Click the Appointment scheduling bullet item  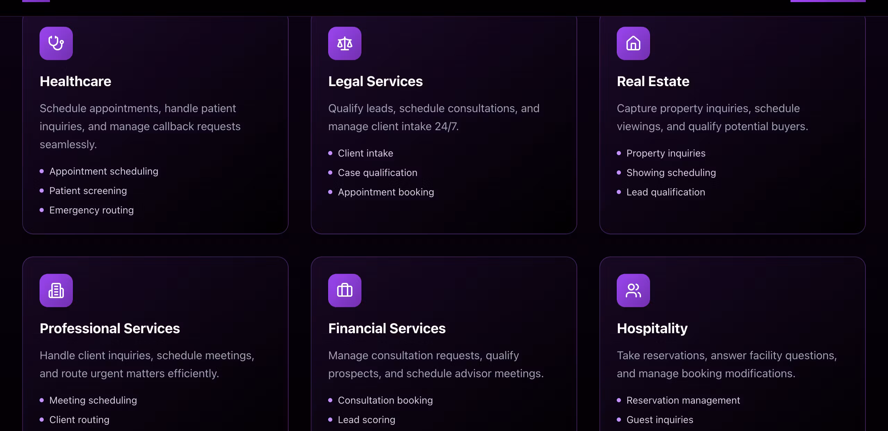coord(104,171)
